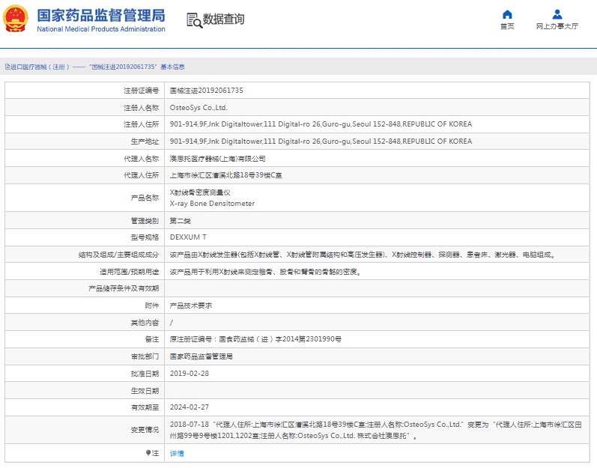
Task: Click the 产品技术要求 attachment text
Action: click(x=191, y=306)
